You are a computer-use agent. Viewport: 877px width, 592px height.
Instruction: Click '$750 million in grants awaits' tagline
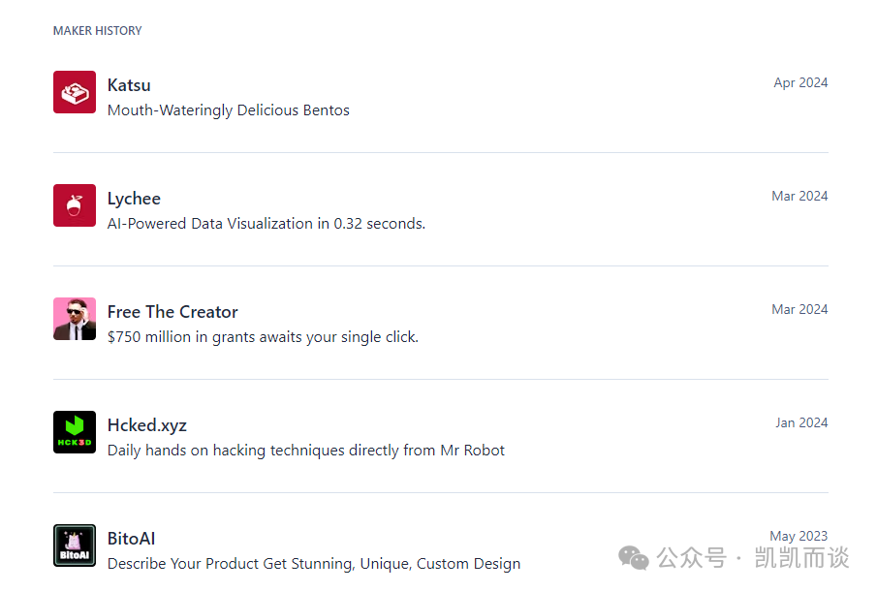tap(263, 337)
